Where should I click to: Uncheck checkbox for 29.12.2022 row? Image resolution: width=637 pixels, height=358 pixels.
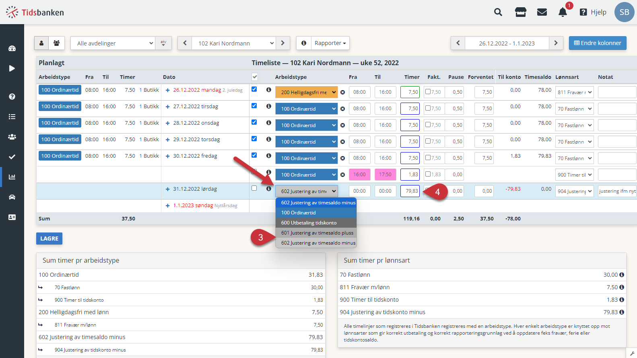254,139
